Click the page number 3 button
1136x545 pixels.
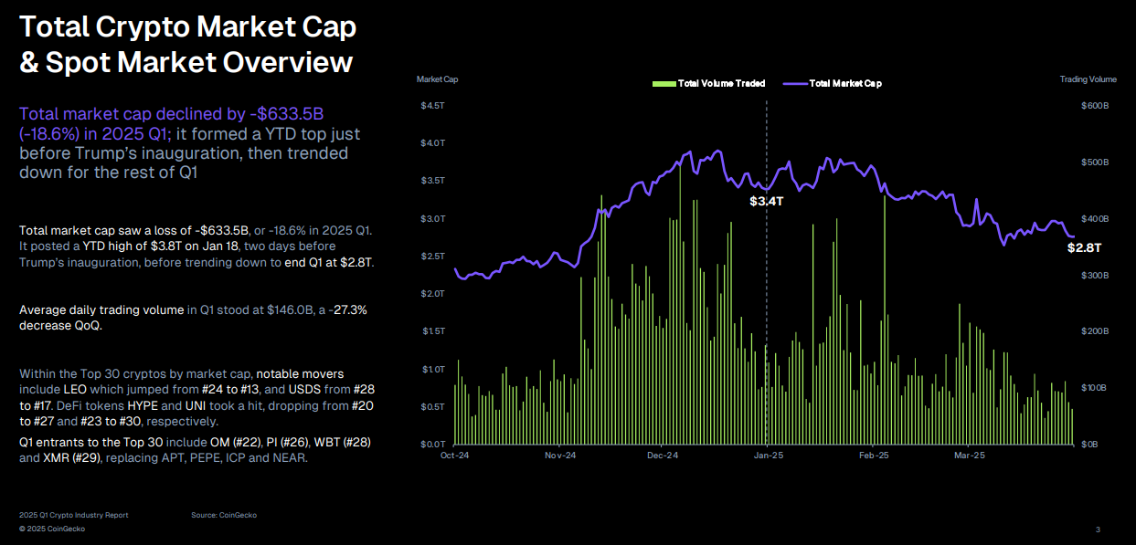point(1099,528)
